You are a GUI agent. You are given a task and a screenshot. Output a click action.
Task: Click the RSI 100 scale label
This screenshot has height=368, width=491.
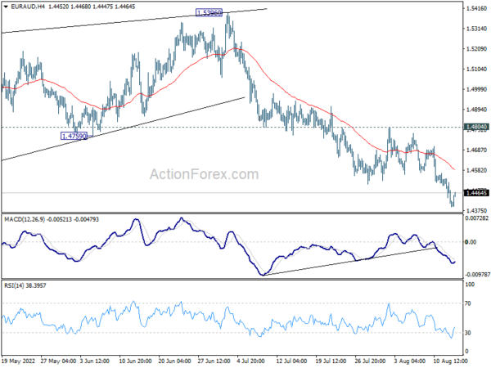[x=470, y=285]
